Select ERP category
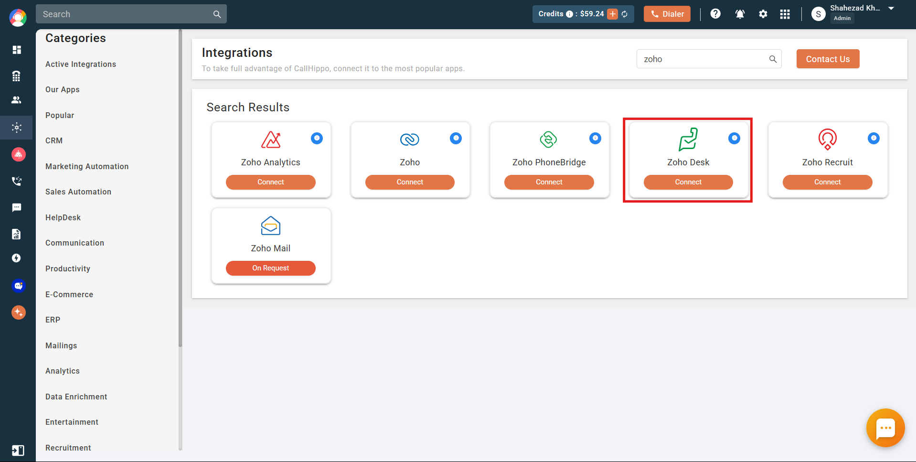 pyautogui.click(x=53, y=320)
